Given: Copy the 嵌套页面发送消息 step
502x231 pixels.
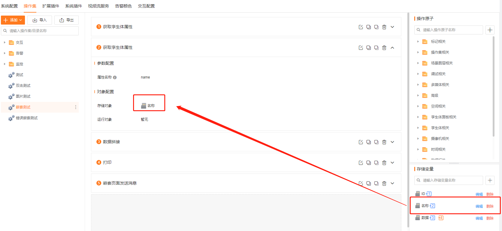Looking at the screenshot, I should [369, 183].
